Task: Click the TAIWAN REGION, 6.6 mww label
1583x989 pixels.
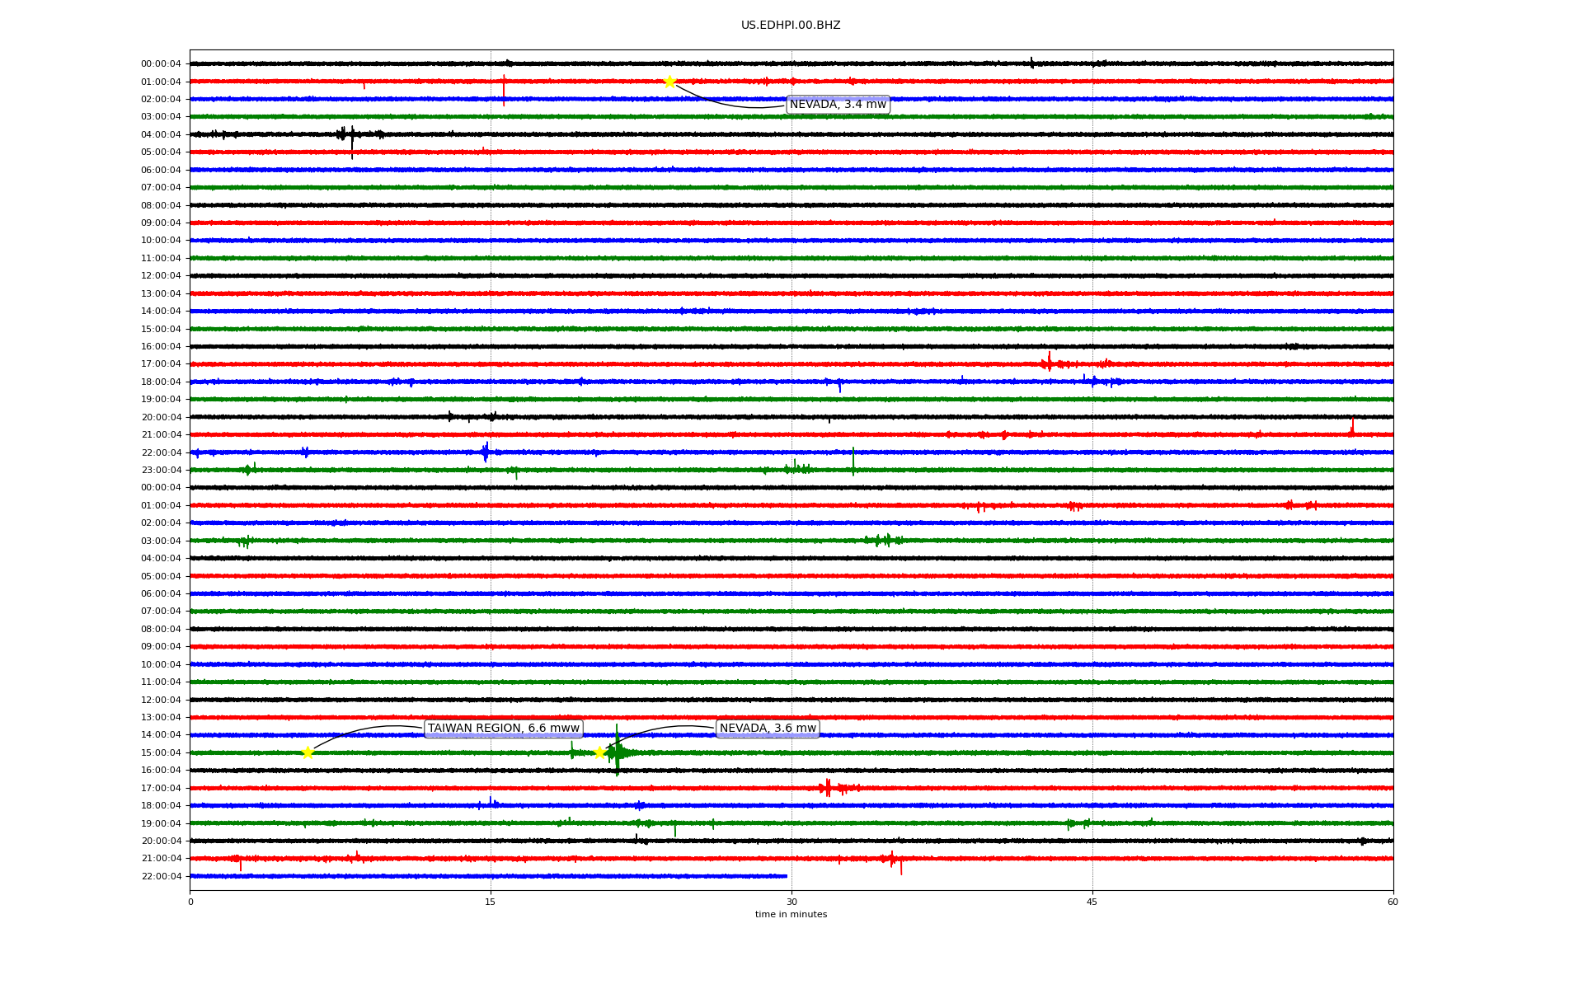Action: pyautogui.click(x=503, y=729)
